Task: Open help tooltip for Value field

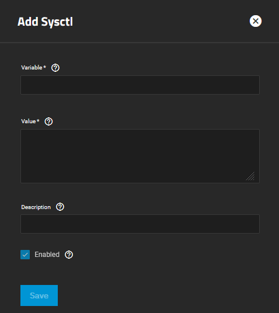Action: click(48, 121)
